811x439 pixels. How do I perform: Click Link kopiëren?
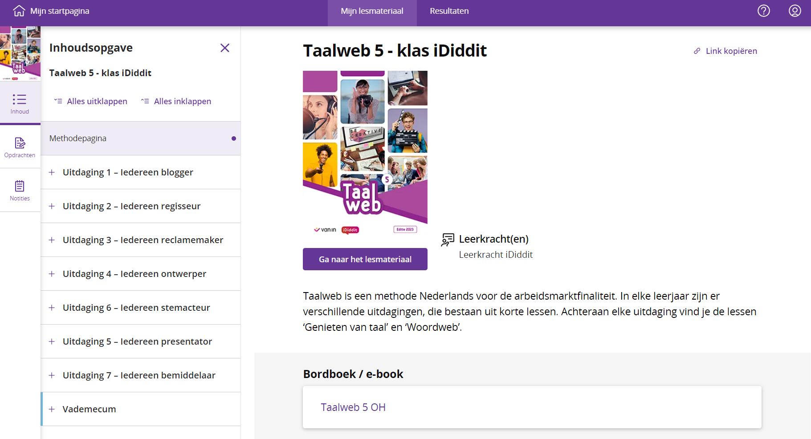coord(725,51)
